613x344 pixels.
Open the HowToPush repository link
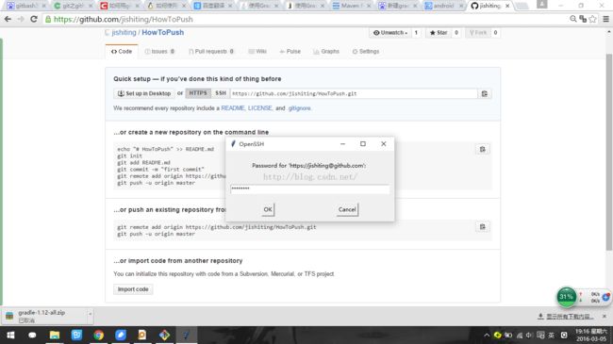pos(162,32)
